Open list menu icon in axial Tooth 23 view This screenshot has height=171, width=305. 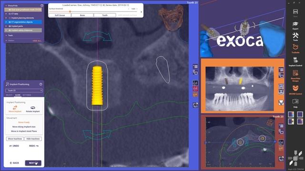click(x=281, y=126)
